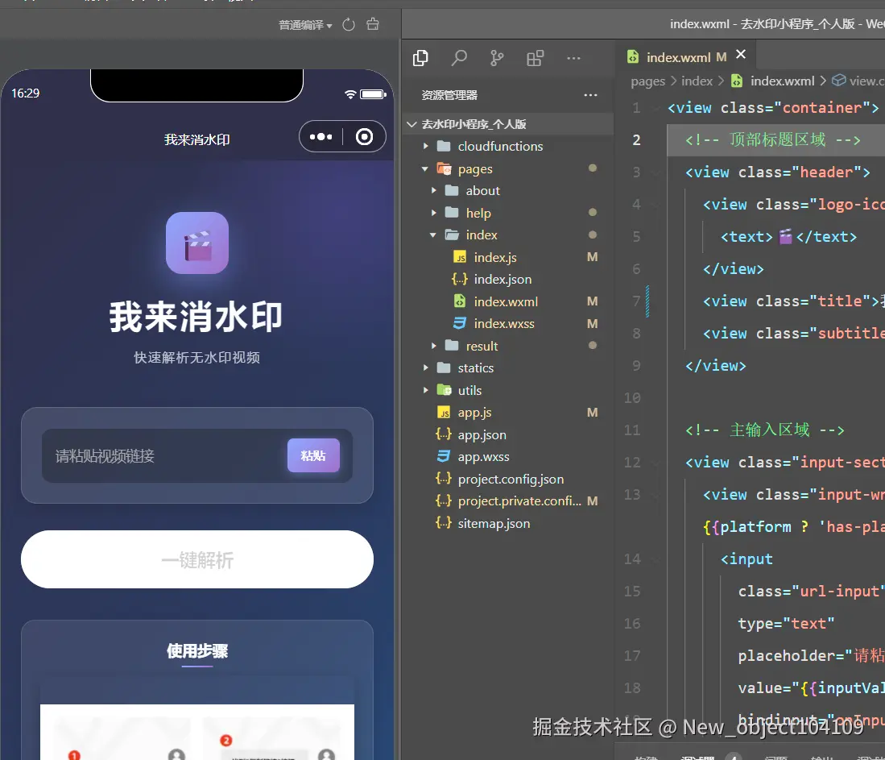Viewport: 885px width, 760px height.
Task: Open project.private.confi... file
Action: tap(519, 501)
